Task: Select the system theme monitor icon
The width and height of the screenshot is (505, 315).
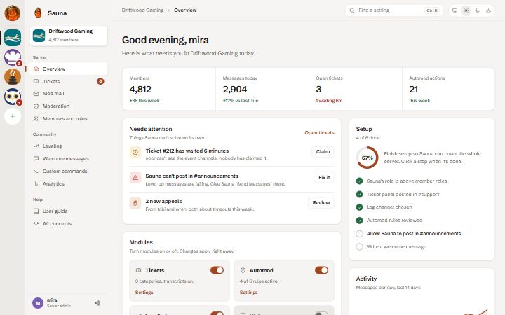Action: (454, 10)
